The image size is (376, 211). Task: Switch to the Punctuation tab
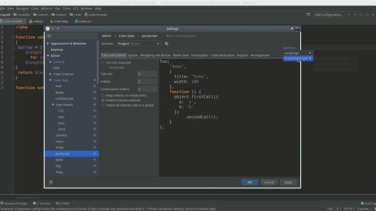point(200,55)
